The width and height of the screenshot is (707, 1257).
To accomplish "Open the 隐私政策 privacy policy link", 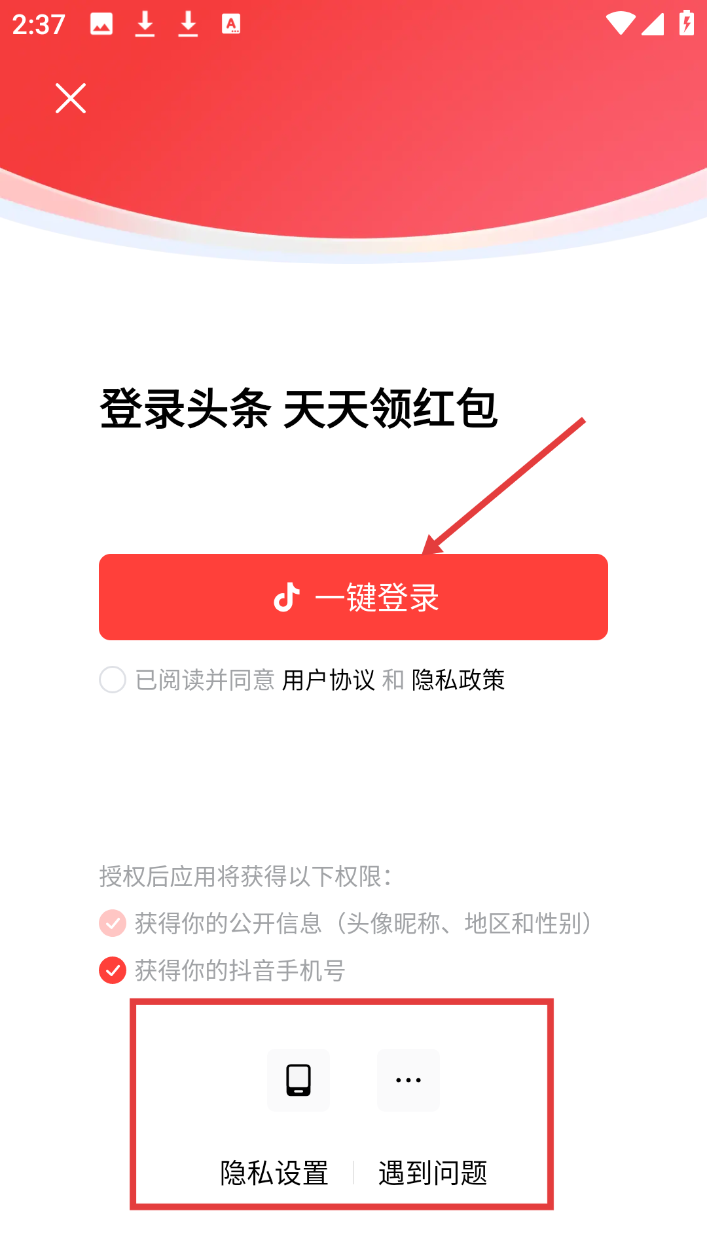I will pos(458,680).
